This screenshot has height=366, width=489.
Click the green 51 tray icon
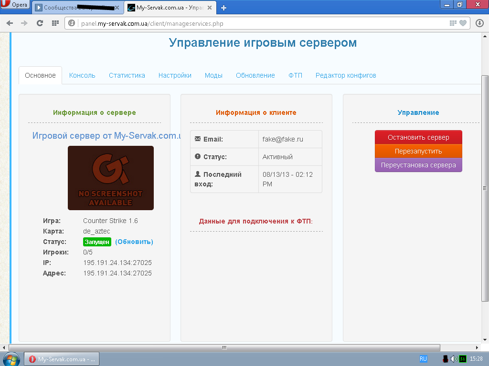(x=462, y=359)
